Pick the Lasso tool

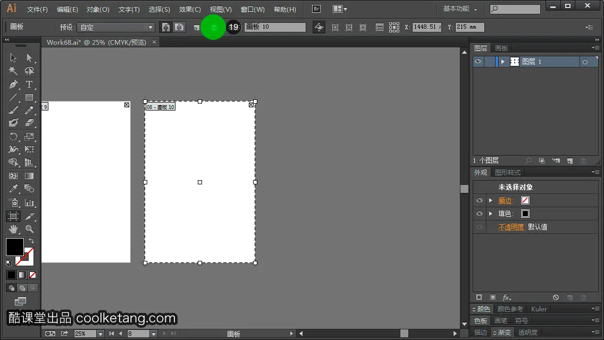coord(29,71)
